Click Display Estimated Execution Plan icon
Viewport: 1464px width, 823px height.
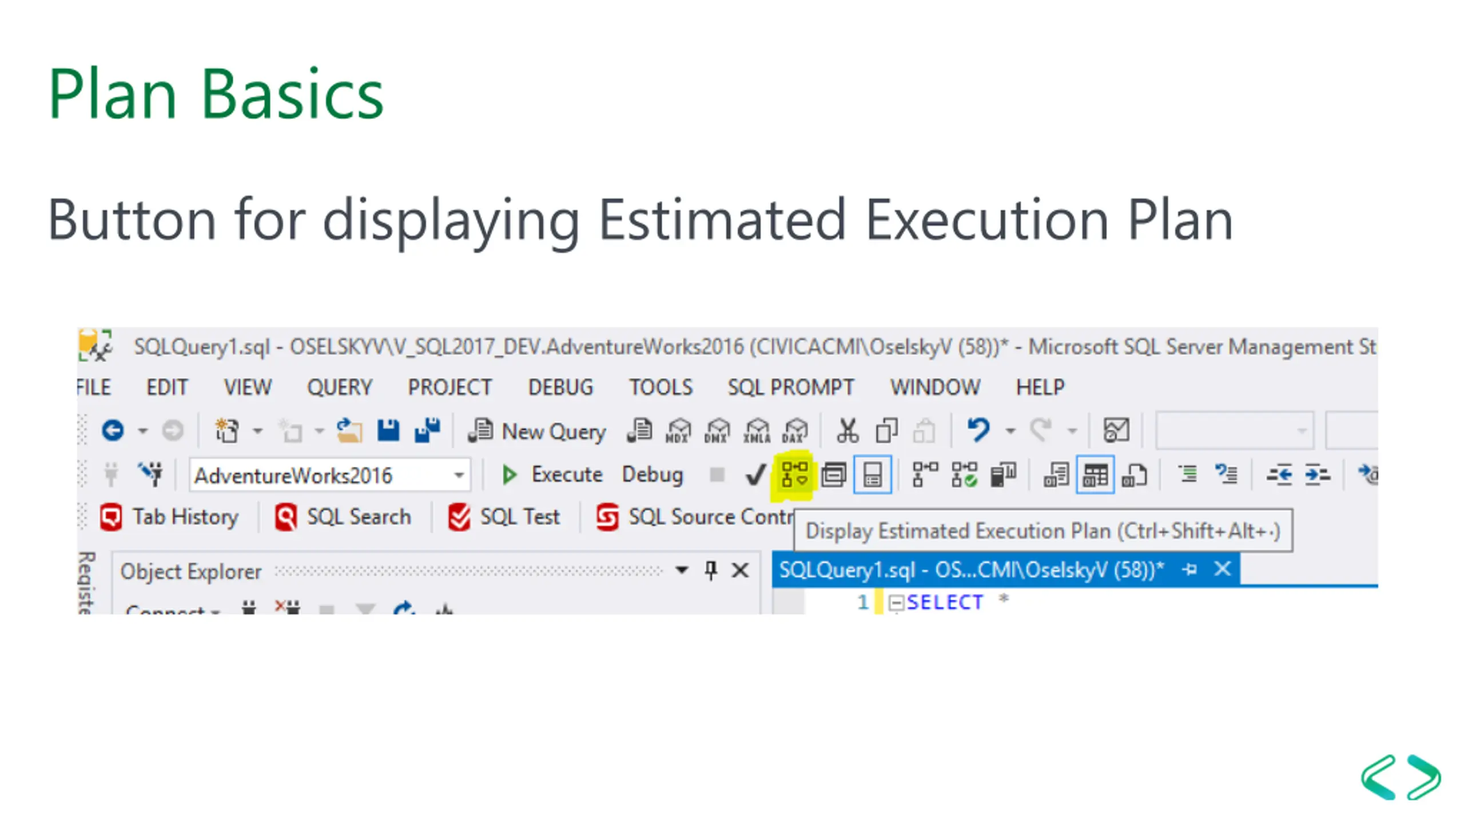coord(794,475)
